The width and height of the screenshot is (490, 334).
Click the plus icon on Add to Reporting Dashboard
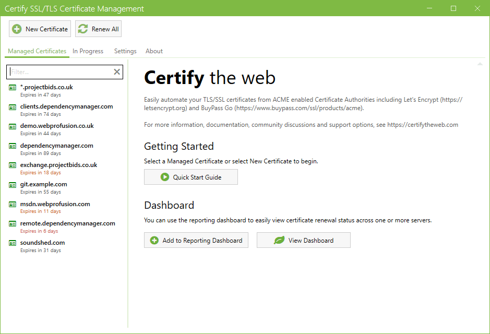[x=154, y=241]
